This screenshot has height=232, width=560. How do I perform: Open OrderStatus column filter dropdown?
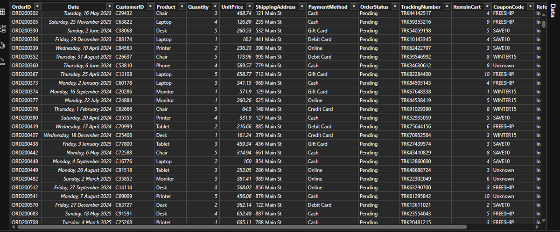(394, 7)
